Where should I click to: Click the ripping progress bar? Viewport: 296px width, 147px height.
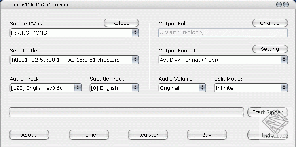127,112
